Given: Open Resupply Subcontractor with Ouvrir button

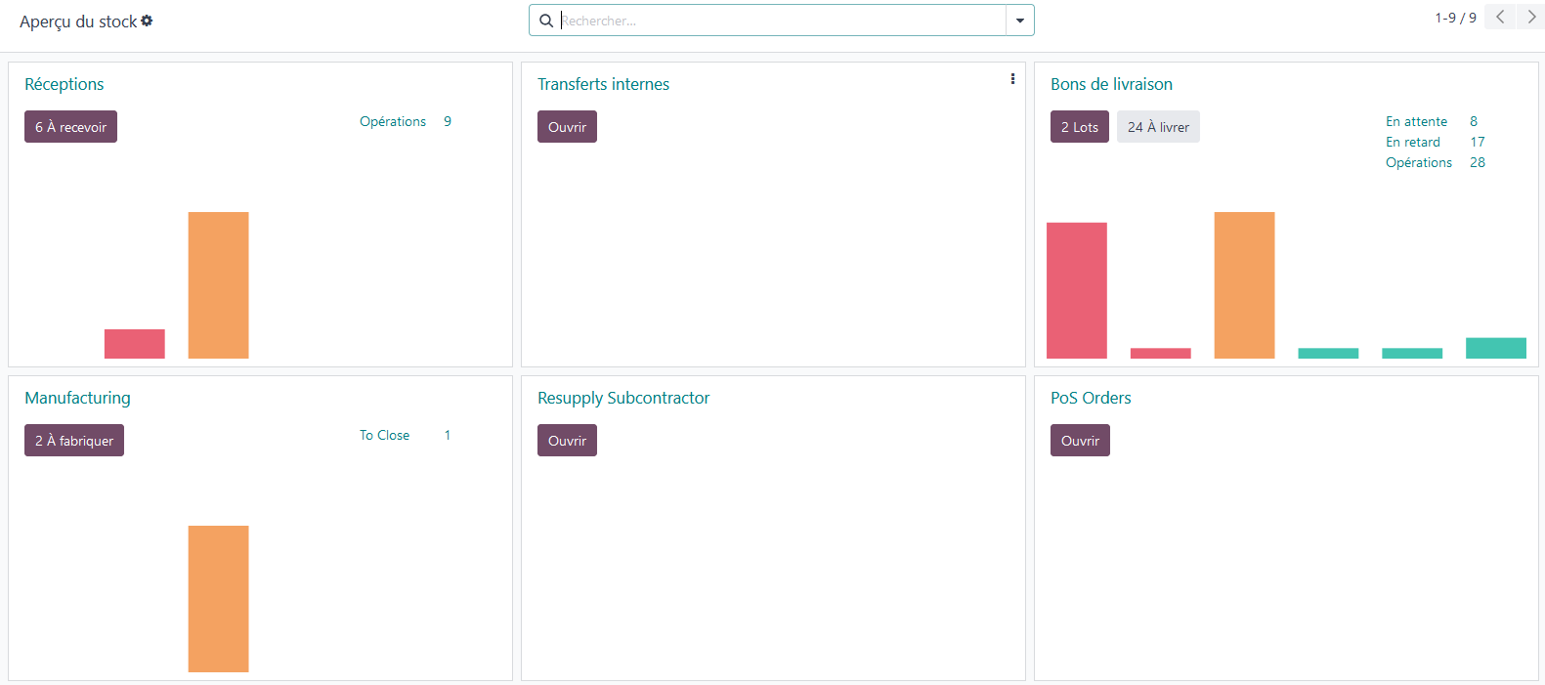Looking at the screenshot, I should click(x=567, y=441).
